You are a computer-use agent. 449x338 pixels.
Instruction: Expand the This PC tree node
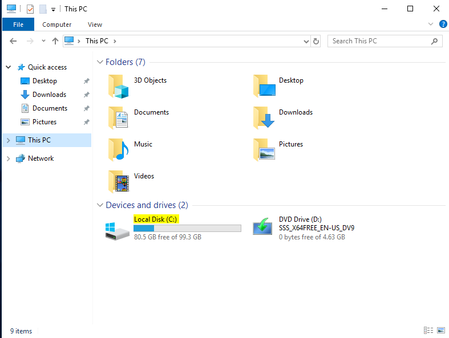[9, 140]
